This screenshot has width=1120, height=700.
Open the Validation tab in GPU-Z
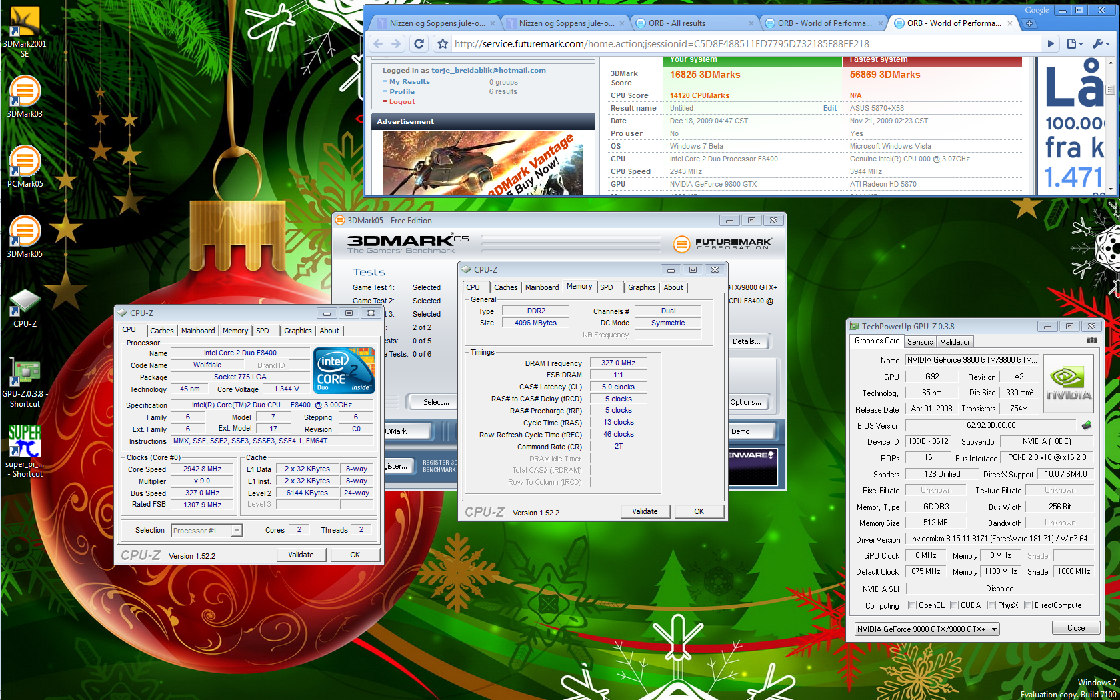(956, 342)
